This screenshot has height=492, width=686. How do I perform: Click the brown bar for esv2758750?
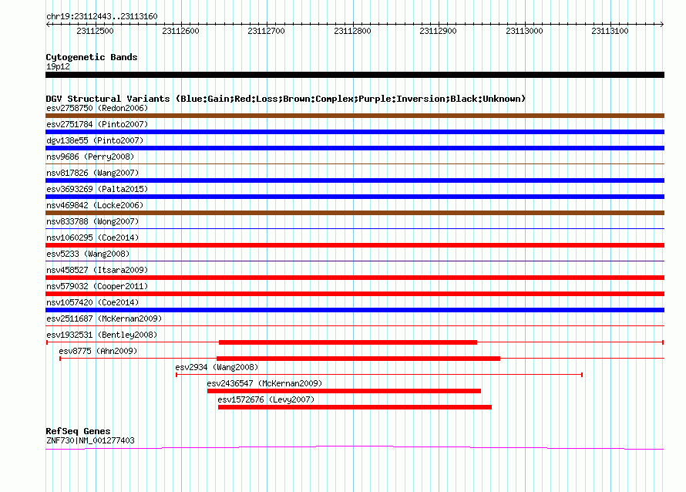tap(355, 116)
